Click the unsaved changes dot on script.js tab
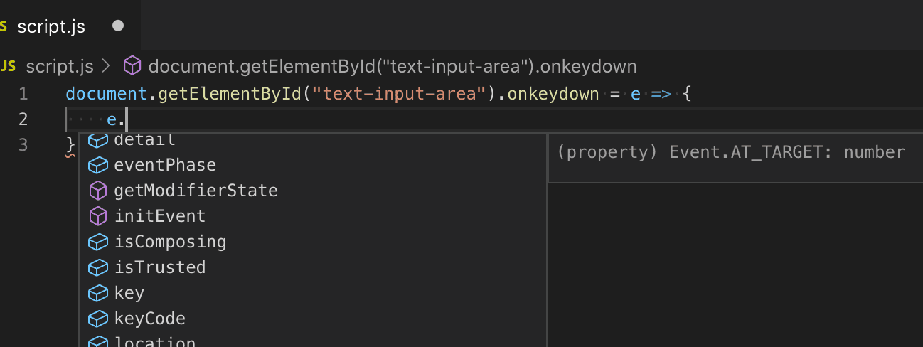The height and width of the screenshot is (347, 923). click(x=118, y=26)
